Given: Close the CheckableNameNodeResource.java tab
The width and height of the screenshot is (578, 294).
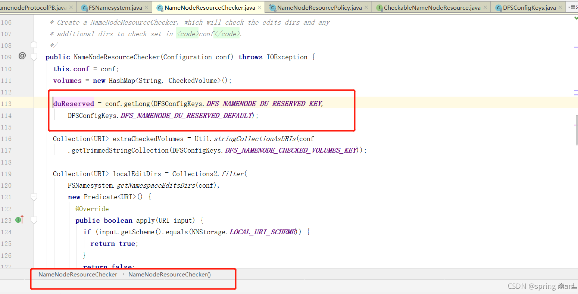Looking at the screenshot, I should point(485,7).
